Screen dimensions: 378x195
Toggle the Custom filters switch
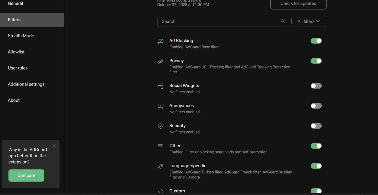pyautogui.click(x=316, y=191)
